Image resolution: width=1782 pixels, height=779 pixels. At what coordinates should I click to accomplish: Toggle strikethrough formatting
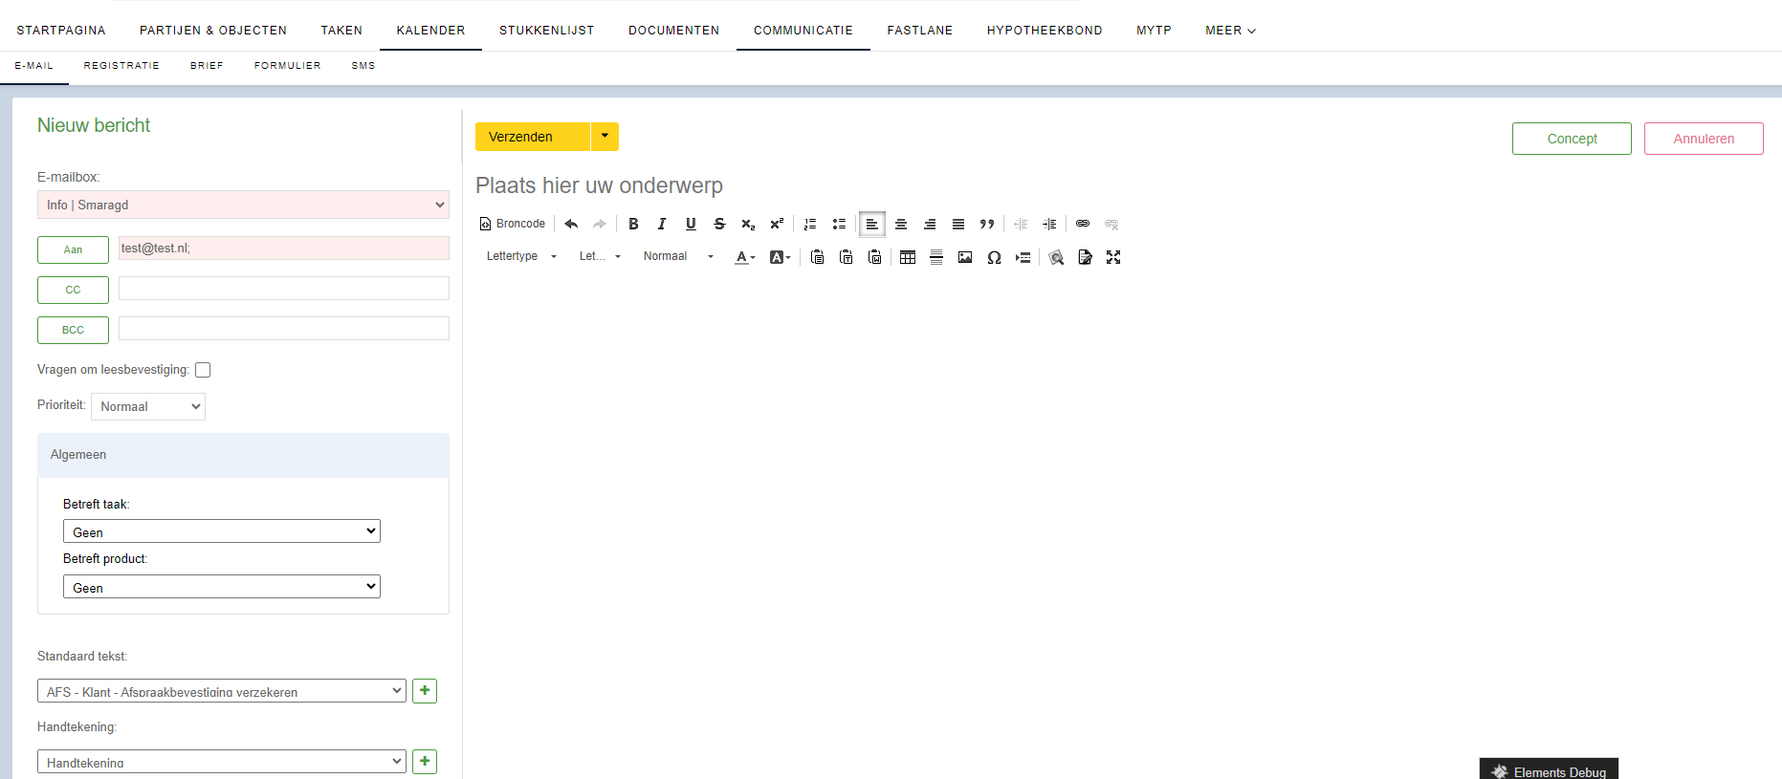719,224
